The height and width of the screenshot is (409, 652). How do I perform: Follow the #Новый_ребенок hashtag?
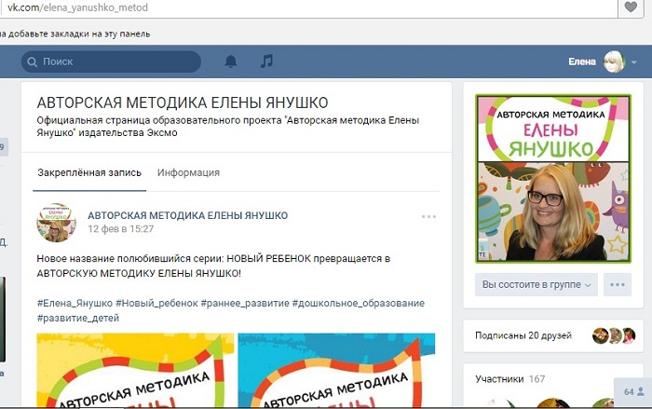[x=156, y=303]
